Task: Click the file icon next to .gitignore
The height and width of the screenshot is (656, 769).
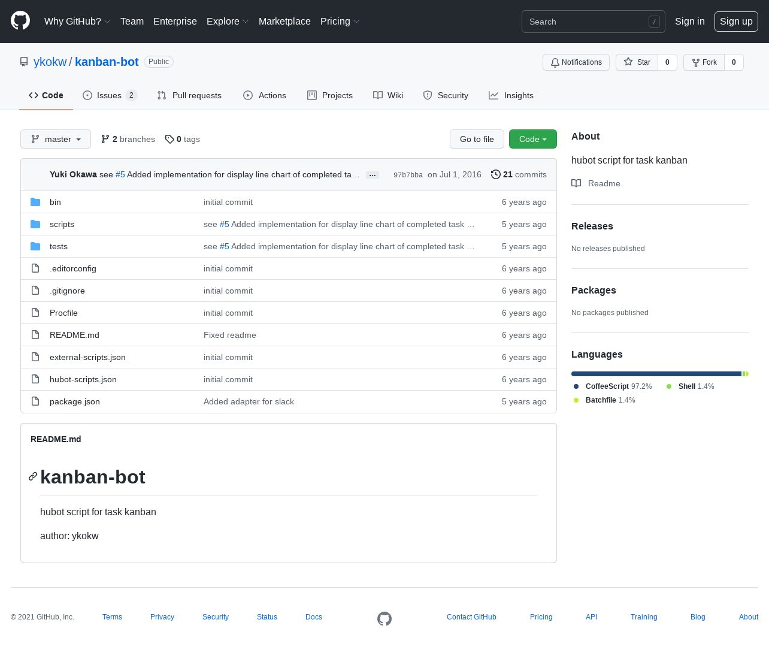Action: (x=35, y=291)
